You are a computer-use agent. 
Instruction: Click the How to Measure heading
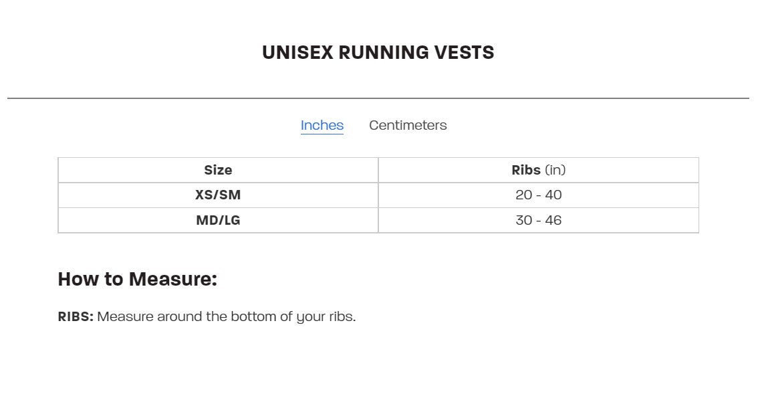pos(137,279)
